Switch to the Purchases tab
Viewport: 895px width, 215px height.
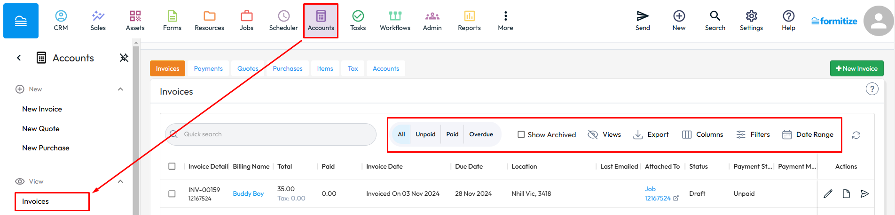288,68
